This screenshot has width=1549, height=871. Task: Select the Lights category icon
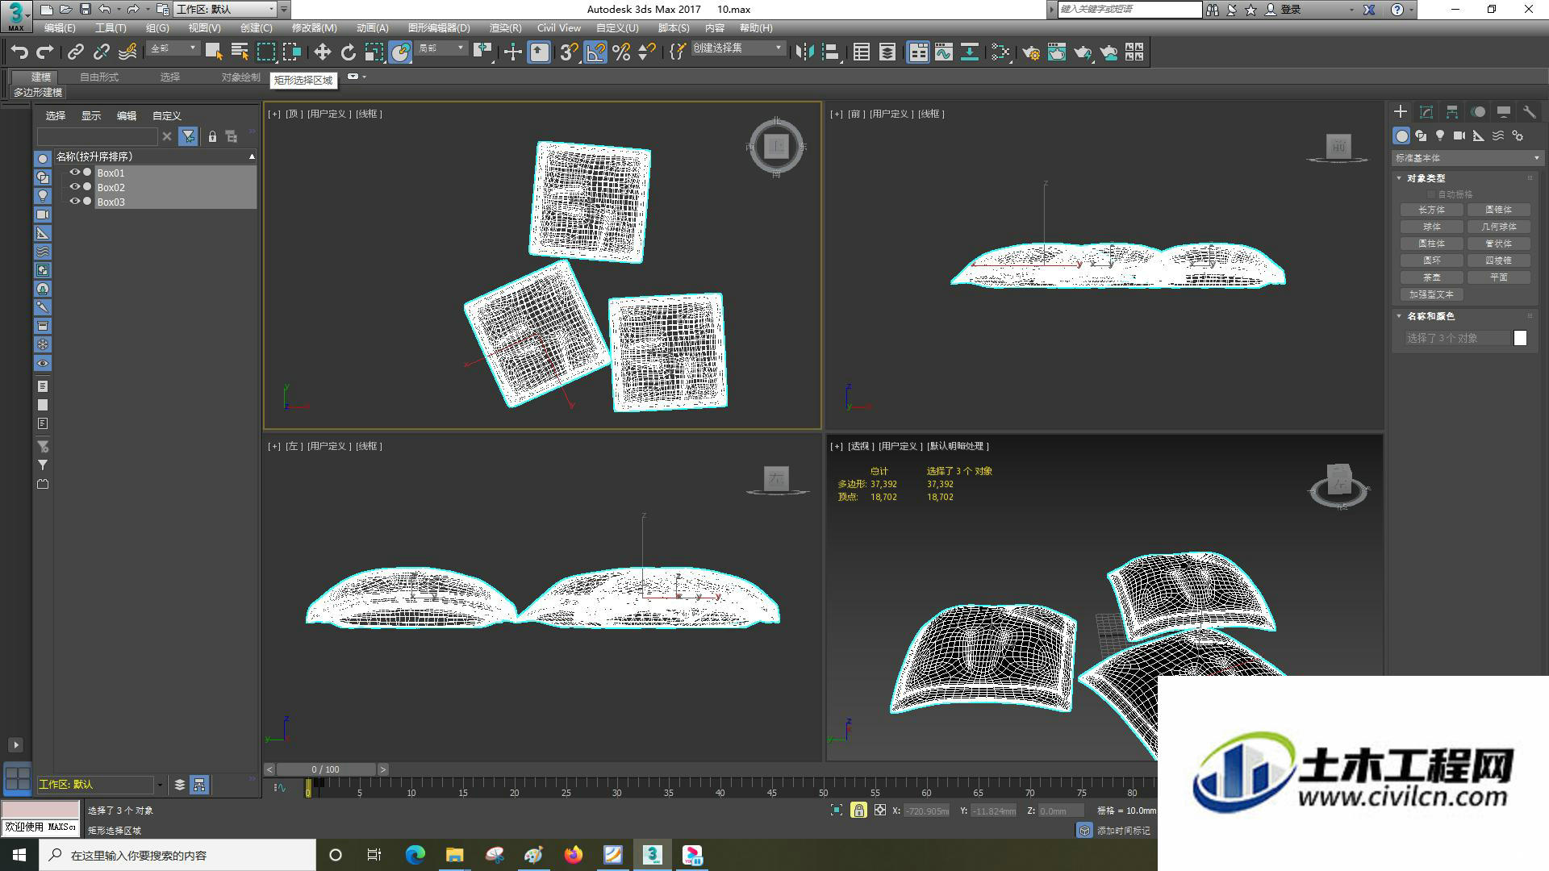click(1440, 135)
